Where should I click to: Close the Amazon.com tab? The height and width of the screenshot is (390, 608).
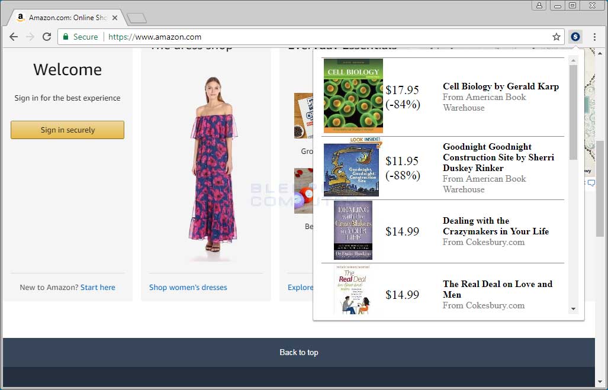click(115, 17)
